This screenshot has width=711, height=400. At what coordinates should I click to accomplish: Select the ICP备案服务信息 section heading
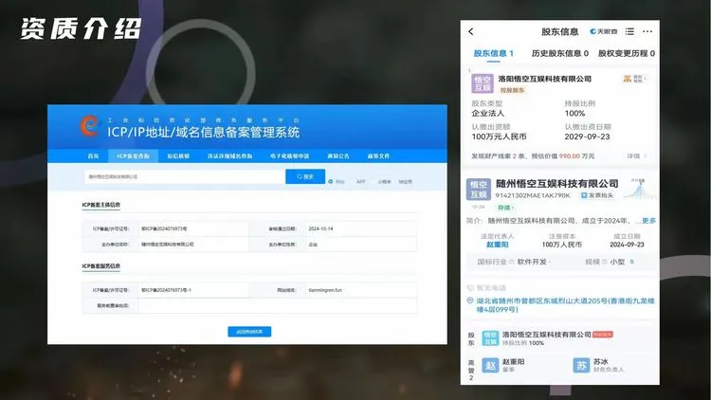pos(100,266)
